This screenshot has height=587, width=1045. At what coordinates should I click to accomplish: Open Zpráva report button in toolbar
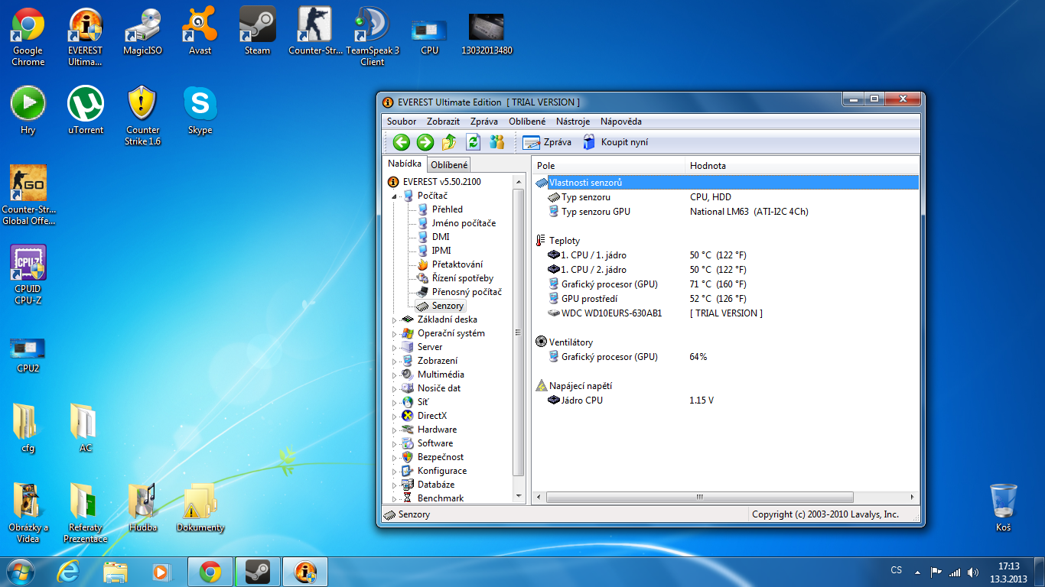point(547,142)
